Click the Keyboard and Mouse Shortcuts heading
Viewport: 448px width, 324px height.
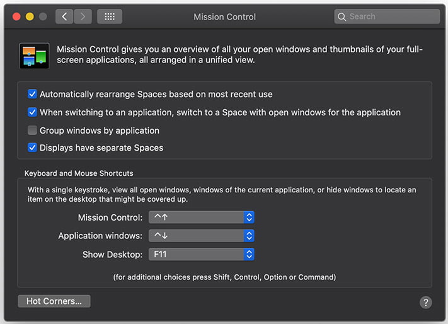[x=79, y=173]
